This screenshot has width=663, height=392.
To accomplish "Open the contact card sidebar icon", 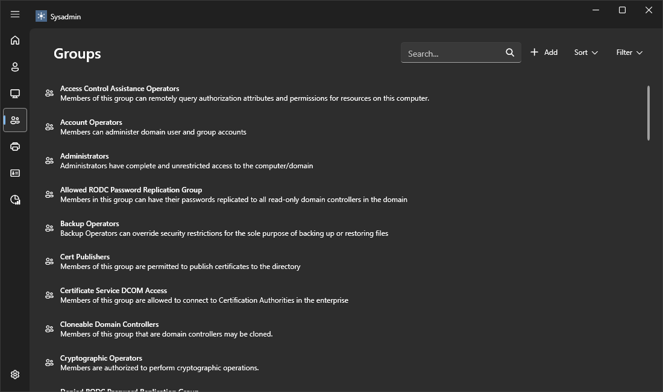I will coord(15,173).
